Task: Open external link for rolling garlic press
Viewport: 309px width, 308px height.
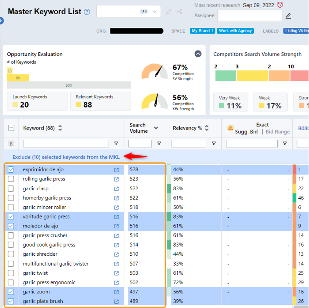Action: [117, 179]
